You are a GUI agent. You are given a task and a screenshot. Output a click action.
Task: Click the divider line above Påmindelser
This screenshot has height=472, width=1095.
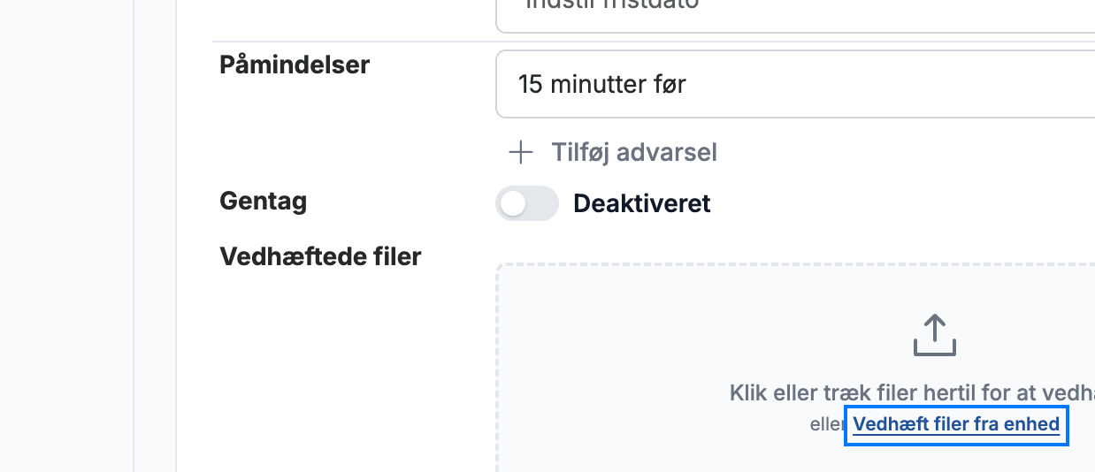point(654,42)
